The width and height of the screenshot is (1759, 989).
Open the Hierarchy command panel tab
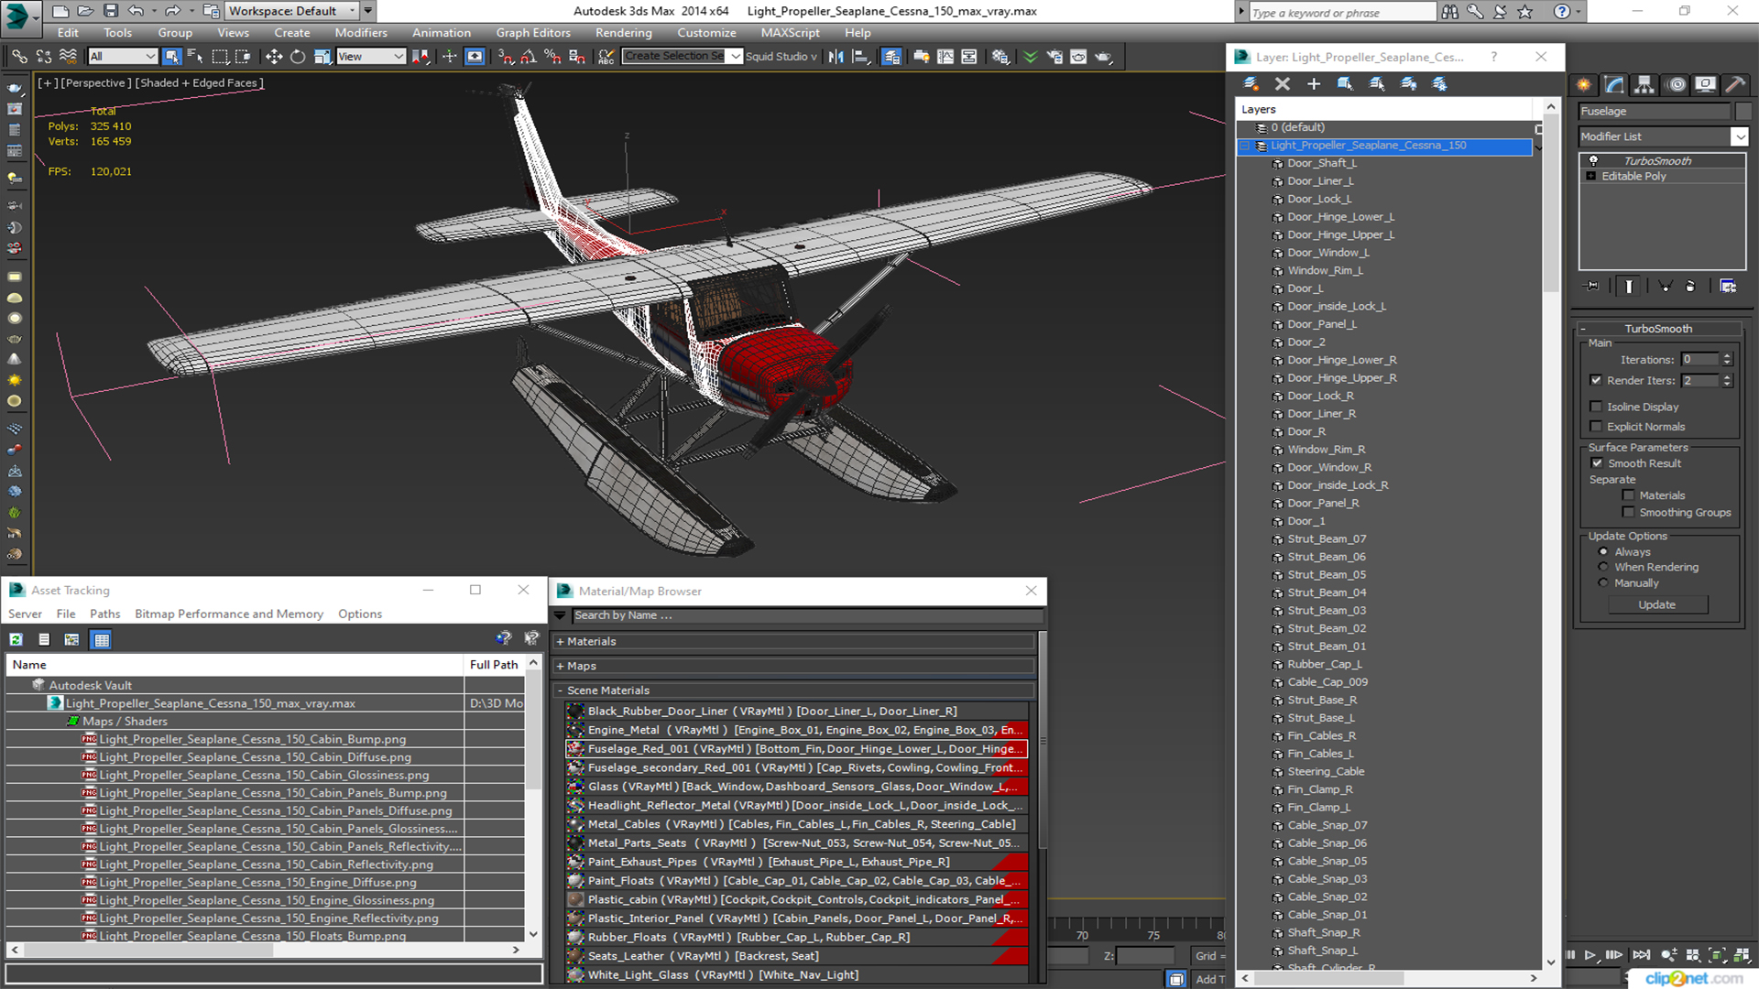1644,84
